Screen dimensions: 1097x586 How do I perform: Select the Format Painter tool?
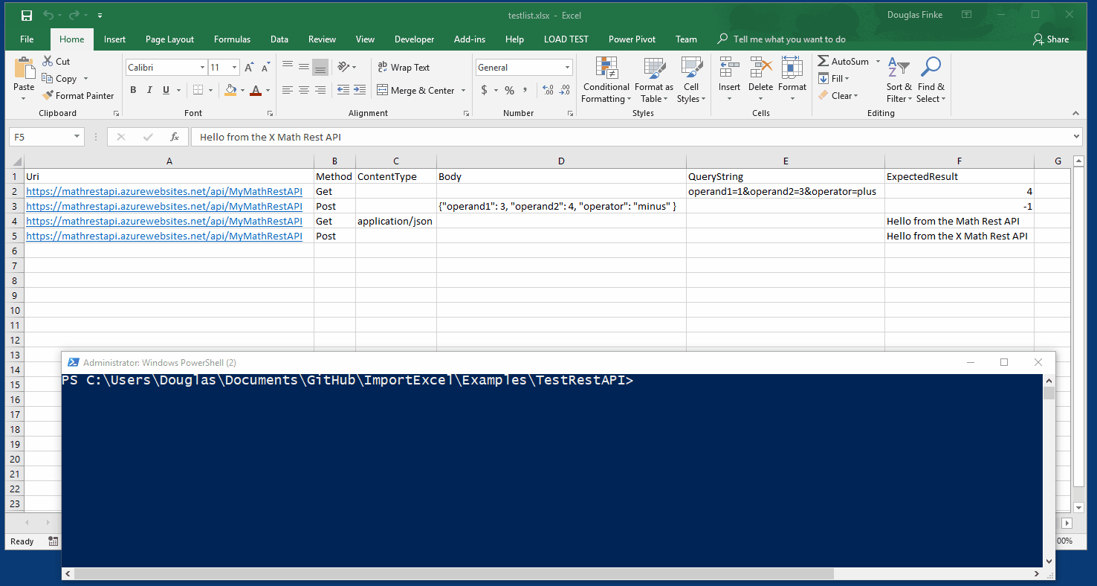pyautogui.click(x=78, y=96)
